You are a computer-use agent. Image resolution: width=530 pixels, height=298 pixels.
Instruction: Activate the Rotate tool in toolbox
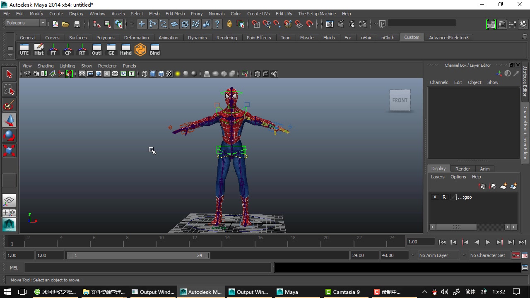click(x=9, y=135)
